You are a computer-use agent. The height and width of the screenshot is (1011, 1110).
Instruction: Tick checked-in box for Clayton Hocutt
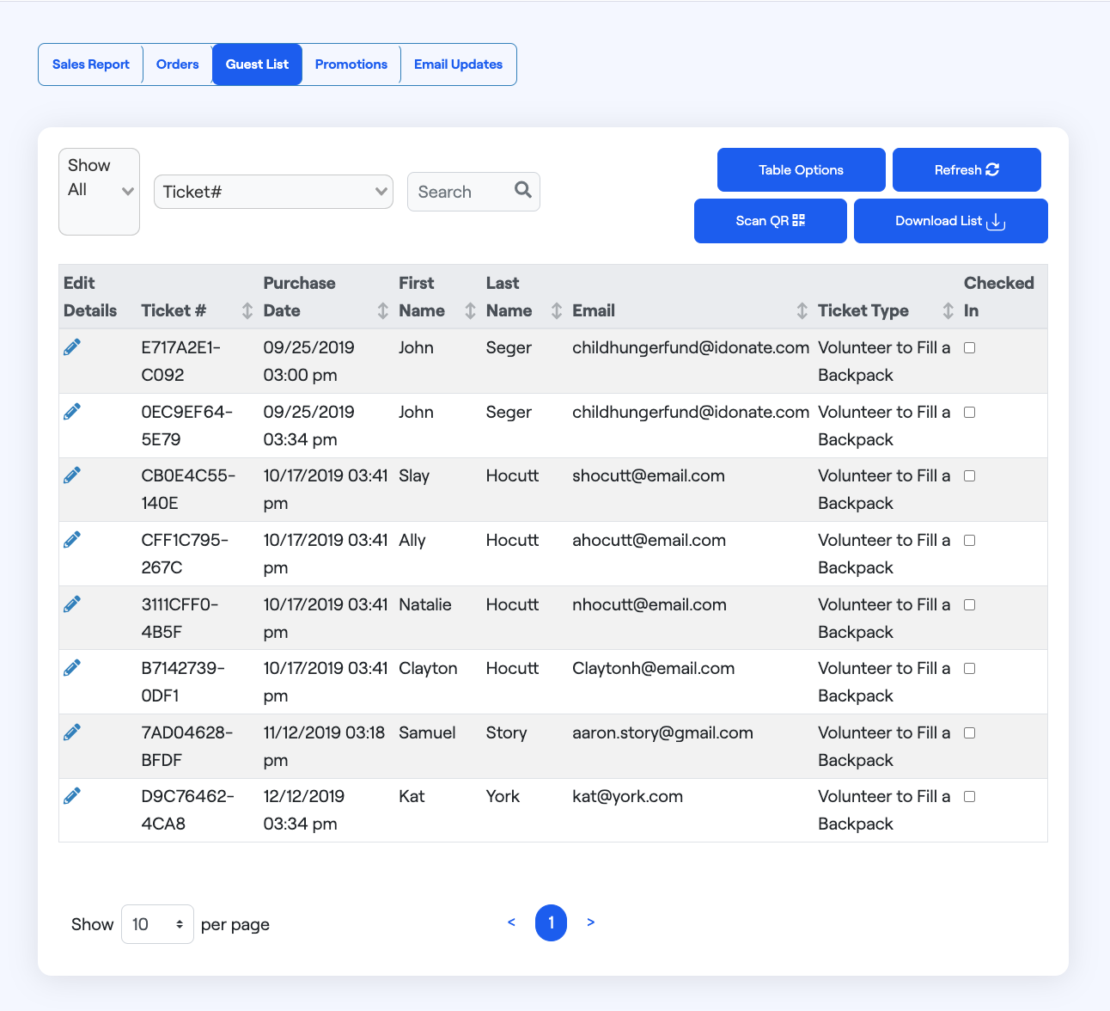(969, 669)
